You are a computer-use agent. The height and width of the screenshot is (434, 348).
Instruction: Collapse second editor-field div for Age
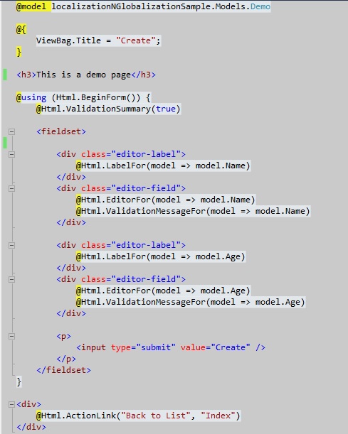(x=11, y=279)
